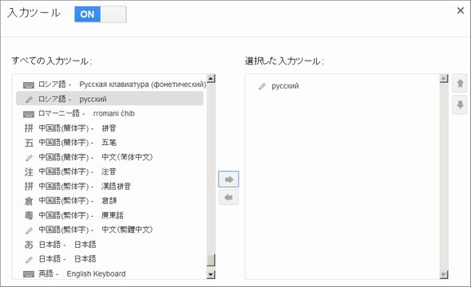Remove tool with left arrow button
Viewport: 471px width, 287px height.
click(228, 198)
